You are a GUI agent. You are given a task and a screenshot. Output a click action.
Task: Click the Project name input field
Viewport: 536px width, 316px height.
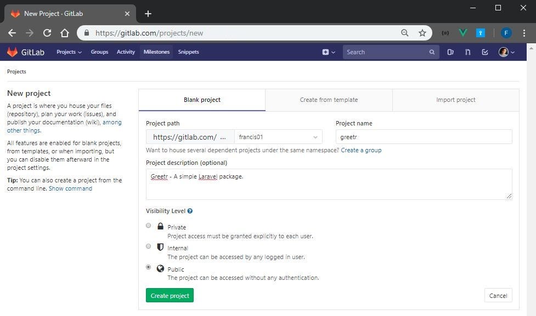(x=424, y=137)
